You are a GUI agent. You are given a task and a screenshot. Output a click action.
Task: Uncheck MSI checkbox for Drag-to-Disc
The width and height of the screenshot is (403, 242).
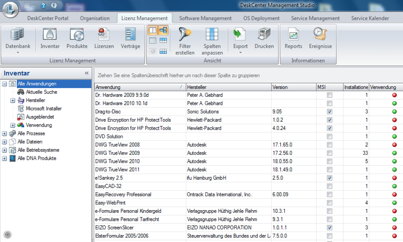[x=329, y=112]
